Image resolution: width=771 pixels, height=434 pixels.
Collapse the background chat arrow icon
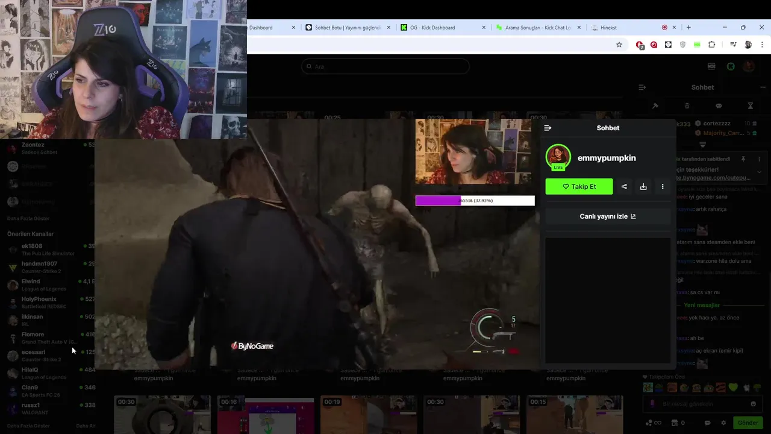tap(642, 87)
